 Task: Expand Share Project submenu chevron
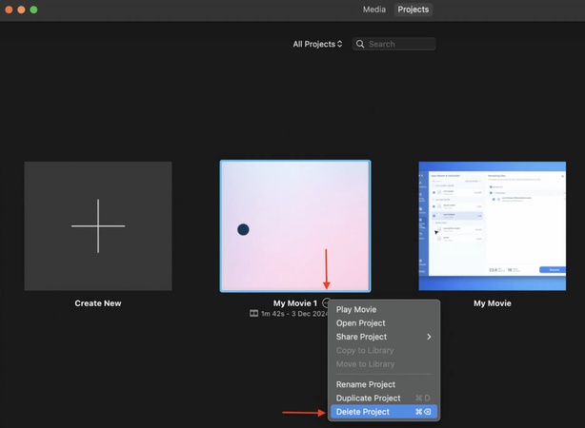(429, 337)
